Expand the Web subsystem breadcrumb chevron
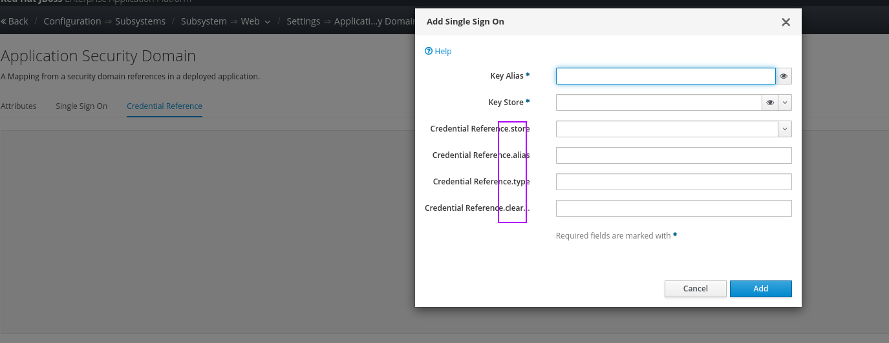This screenshot has height=343, width=889. coord(266,21)
